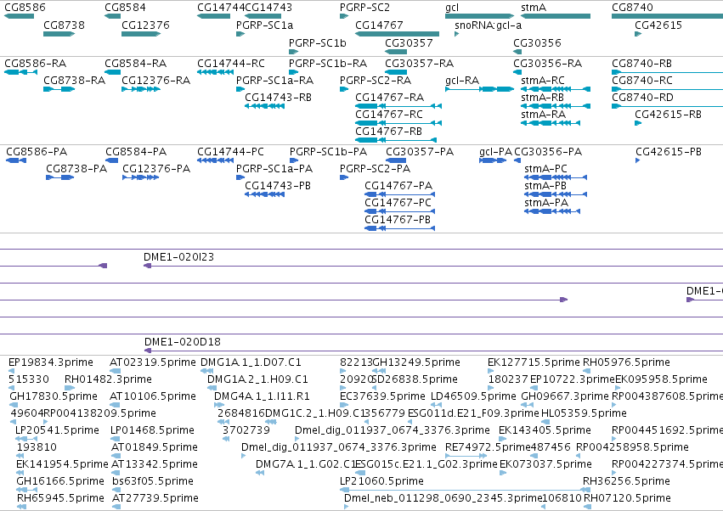Open the 'bs63f05.5prime' EST label
This screenshot has width=723, height=511.
point(153,481)
